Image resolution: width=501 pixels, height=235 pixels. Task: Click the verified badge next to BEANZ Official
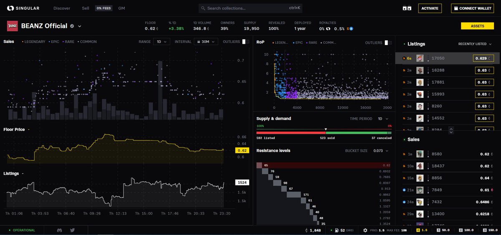(x=72, y=26)
